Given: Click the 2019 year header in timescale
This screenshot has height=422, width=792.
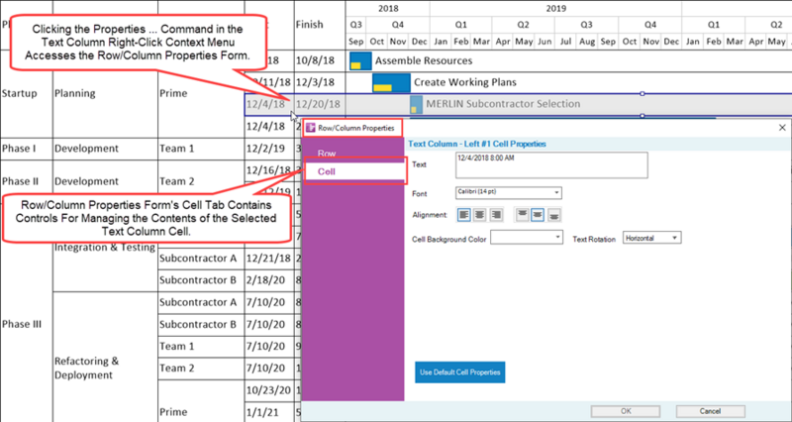Looking at the screenshot, I should pyautogui.click(x=556, y=9).
